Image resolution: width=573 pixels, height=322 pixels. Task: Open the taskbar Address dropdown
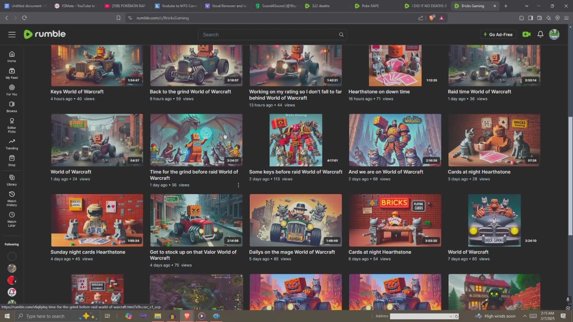point(450,316)
